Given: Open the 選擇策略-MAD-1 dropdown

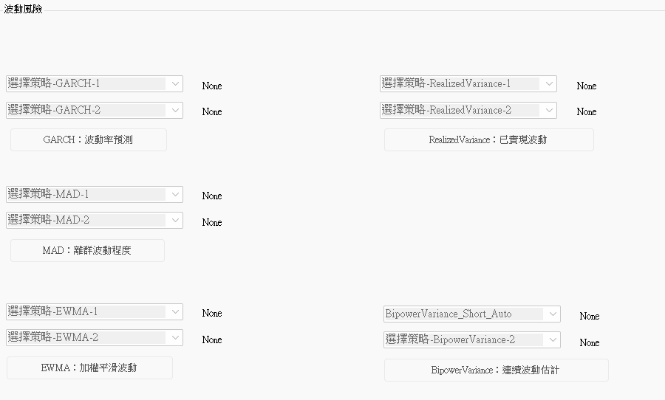Looking at the screenshot, I should 94,195.
